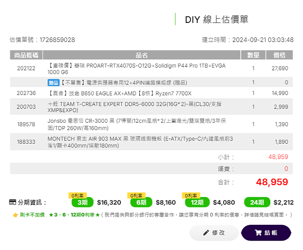
Task: Click product code 188333
Action: (x=26, y=142)
